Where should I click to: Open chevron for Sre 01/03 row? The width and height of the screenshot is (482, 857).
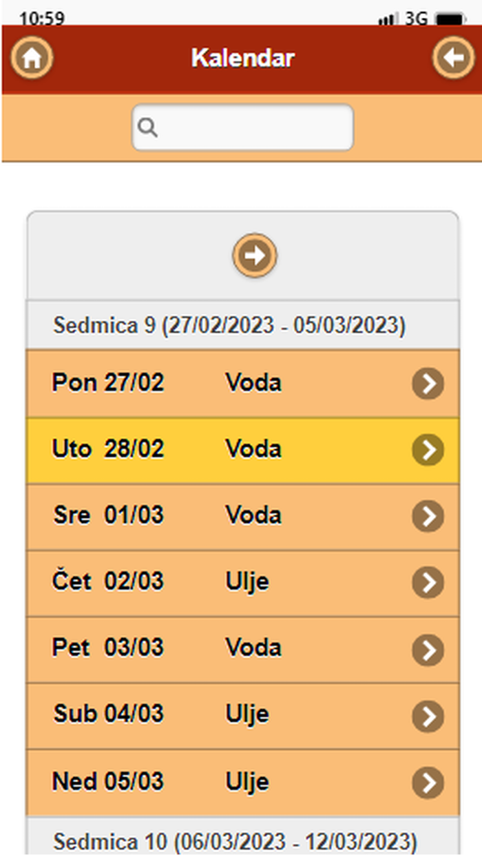coord(428,516)
